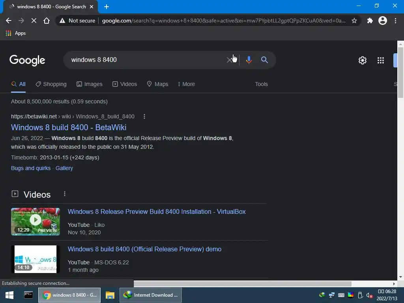Open the Command Prompt taskbar icon

point(28,295)
